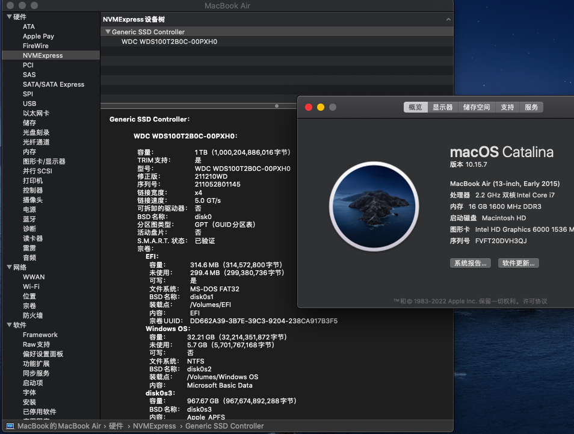Collapse the 软件 category triangle
Image resolution: width=574 pixels, height=434 pixels.
[9, 325]
